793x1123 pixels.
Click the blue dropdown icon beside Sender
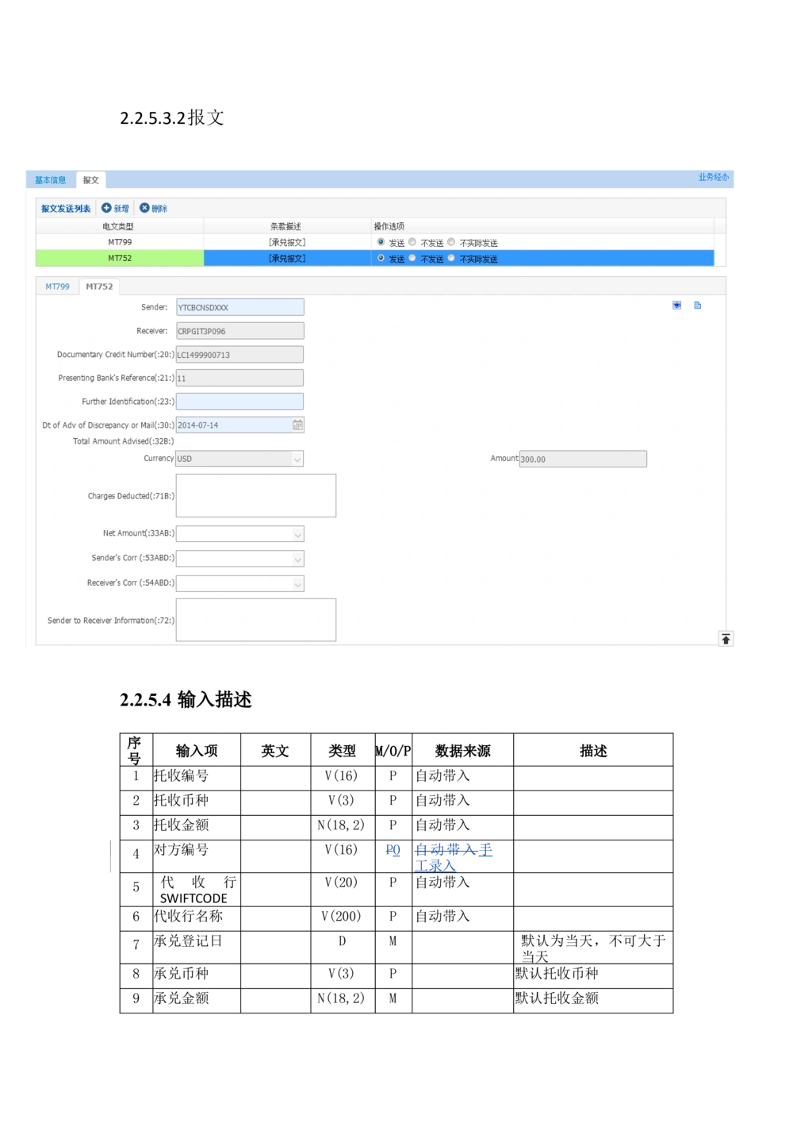click(676, 306)
